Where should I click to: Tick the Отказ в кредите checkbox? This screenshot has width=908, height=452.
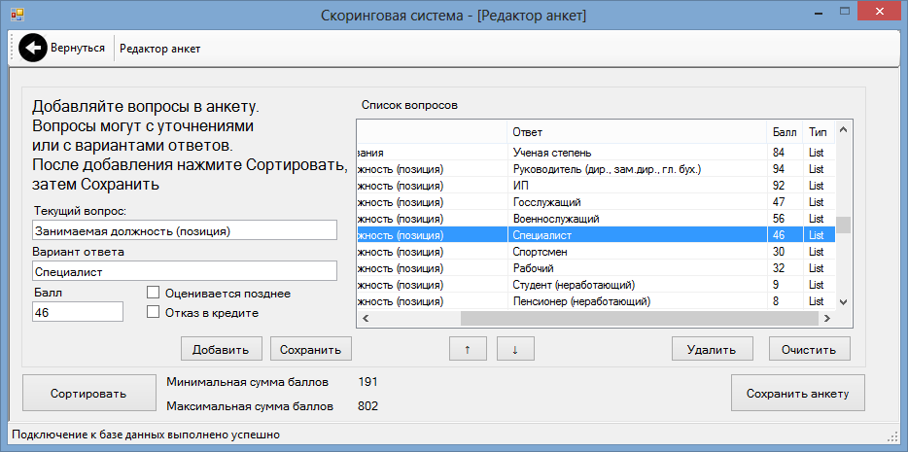153,313
